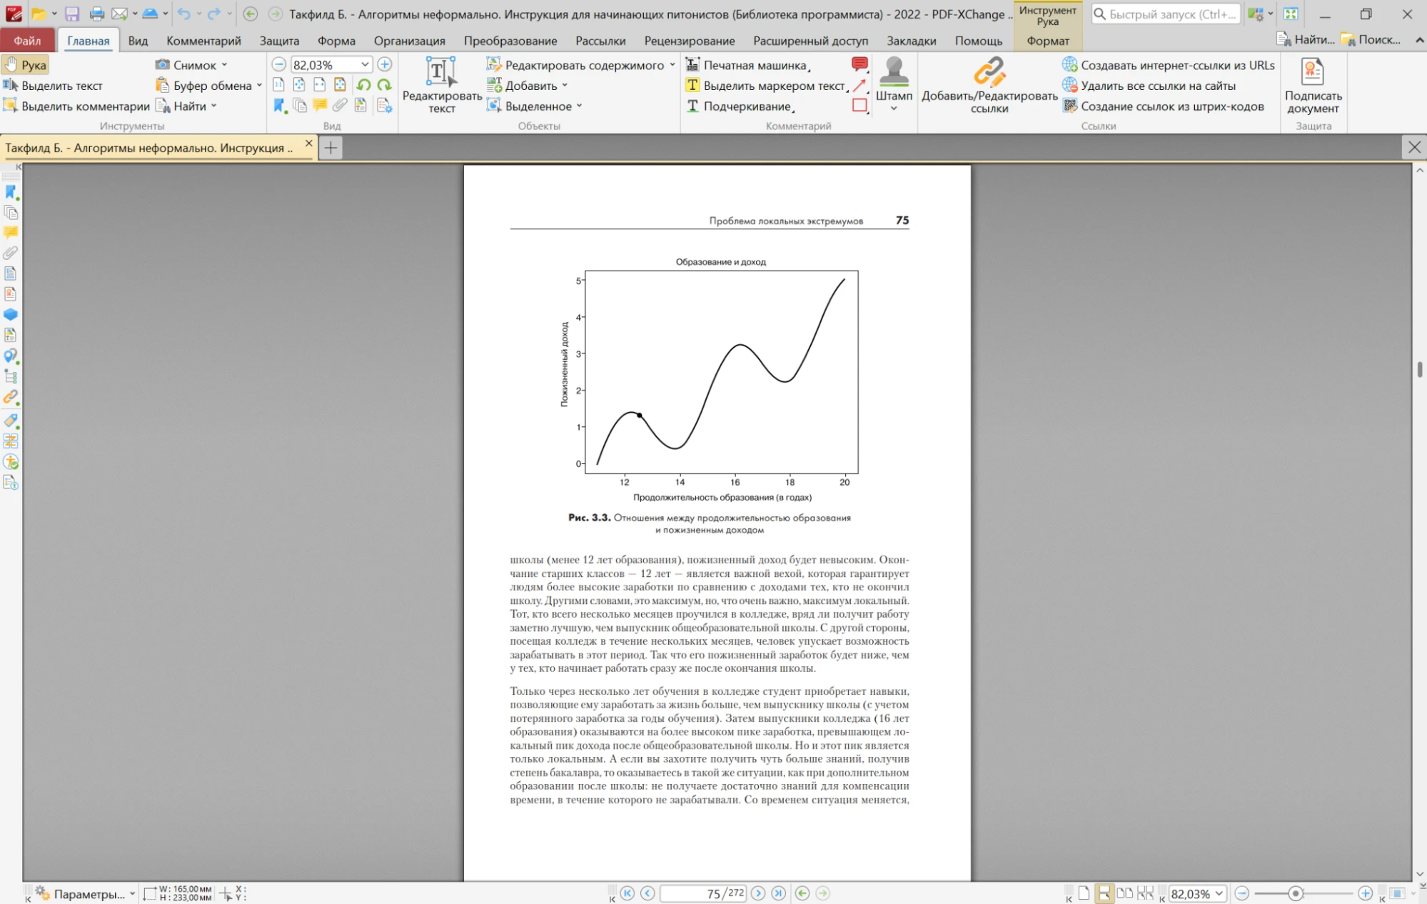This screenshot has height=904, width=1427.
Task: Open the Организация ribbon tab
Action: 409,41
